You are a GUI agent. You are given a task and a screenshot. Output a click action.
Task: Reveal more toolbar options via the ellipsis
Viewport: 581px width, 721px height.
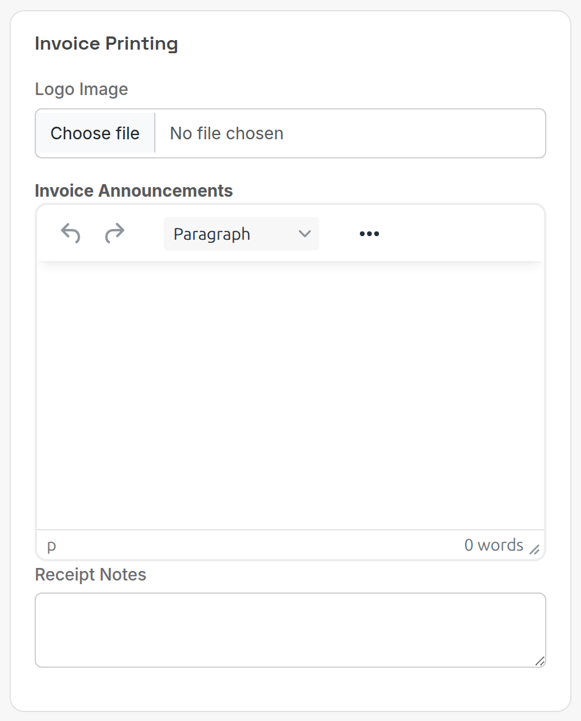[x=369, y=234]
